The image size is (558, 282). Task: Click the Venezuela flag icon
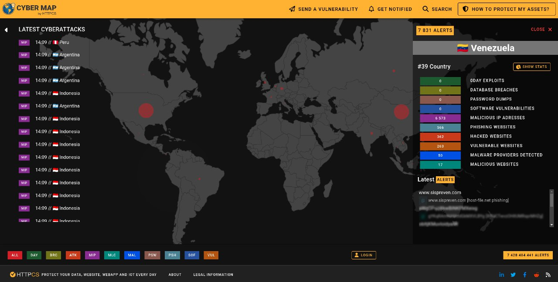[x=463, y=48]
